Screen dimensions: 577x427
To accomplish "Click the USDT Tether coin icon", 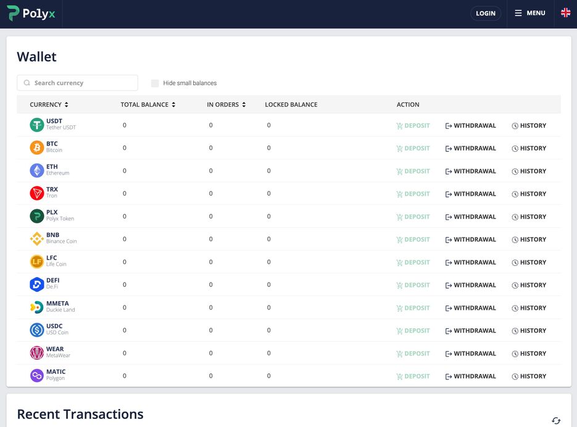I will tap(37, 125).
